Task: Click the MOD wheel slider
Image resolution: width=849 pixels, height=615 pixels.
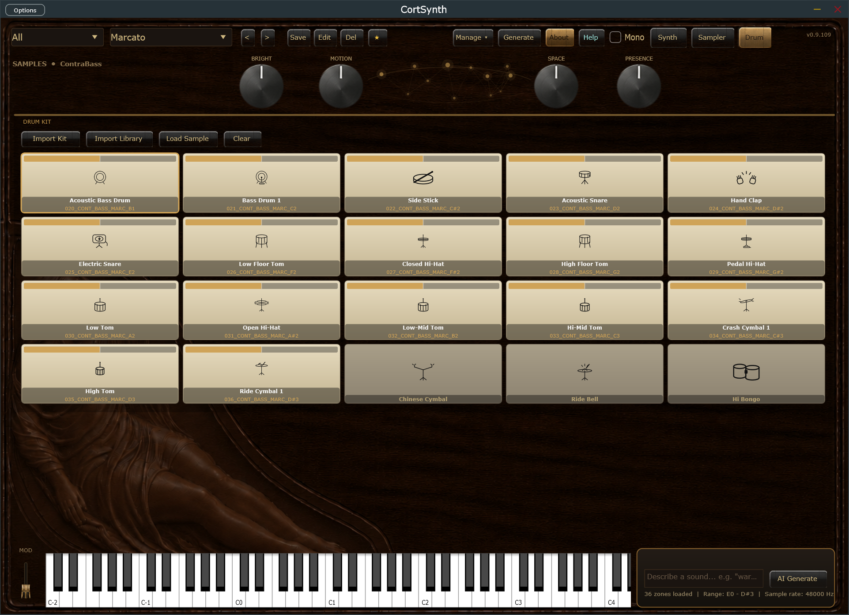Action: (26, 580)
